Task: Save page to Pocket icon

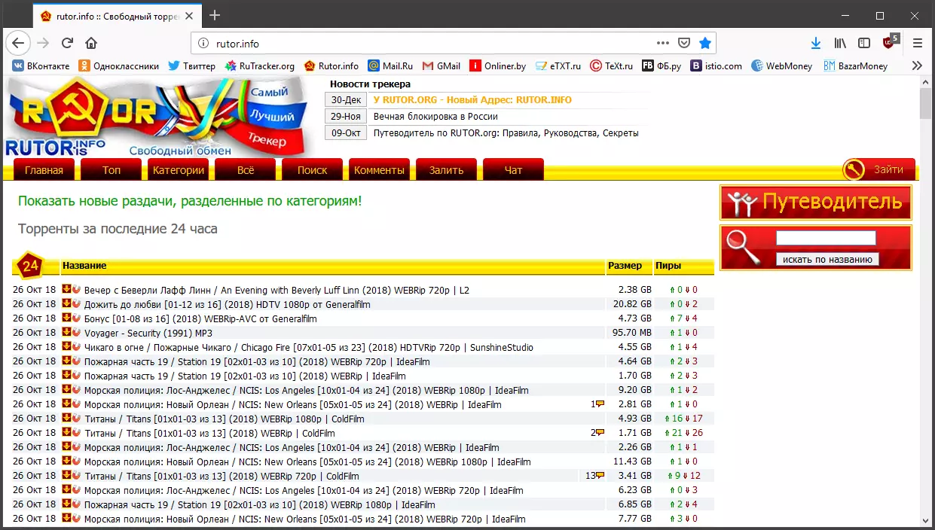Action: [684, 43]
